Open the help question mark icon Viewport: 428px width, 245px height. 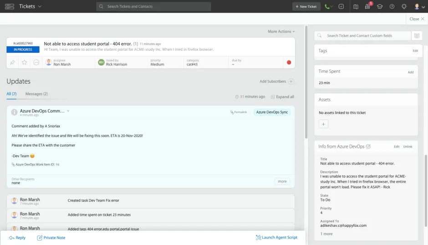click(x=392, y=6)
